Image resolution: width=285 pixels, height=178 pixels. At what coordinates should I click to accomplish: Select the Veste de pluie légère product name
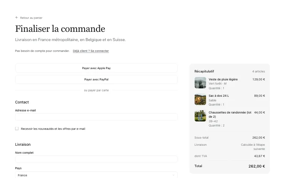tap(223, 80)
